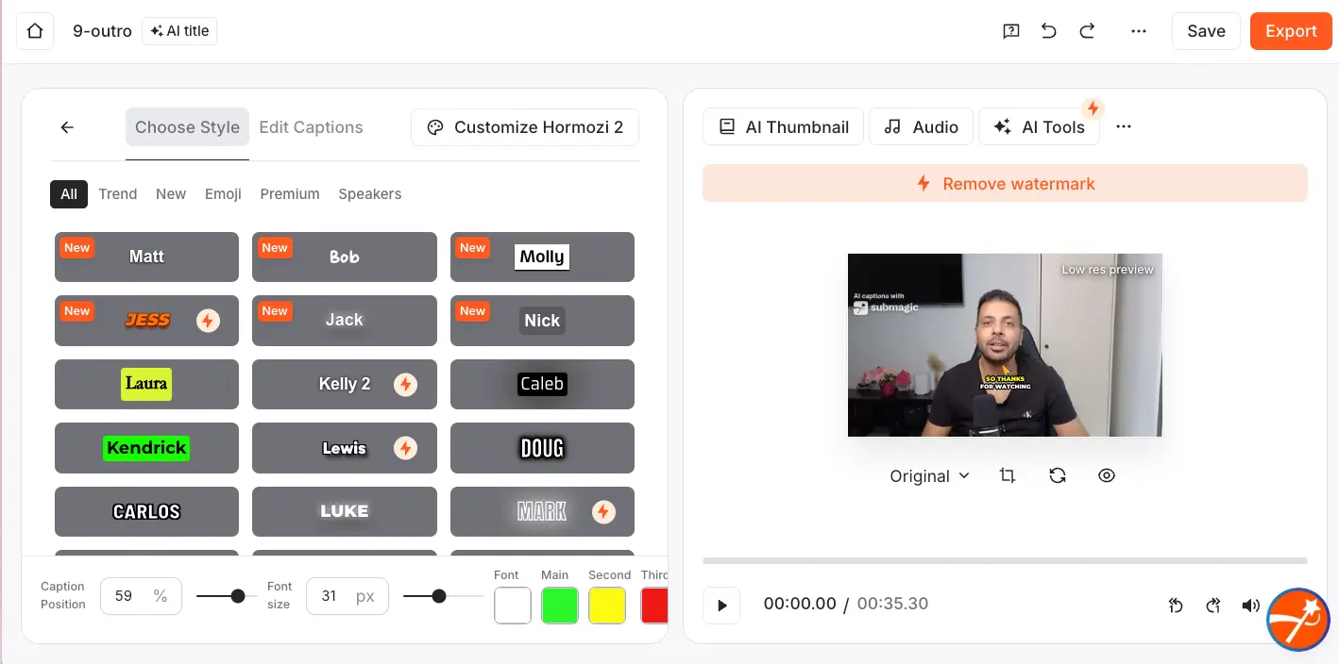Go to the home icon
This screenshot has width=1339, height=664.
coord(34,30)
